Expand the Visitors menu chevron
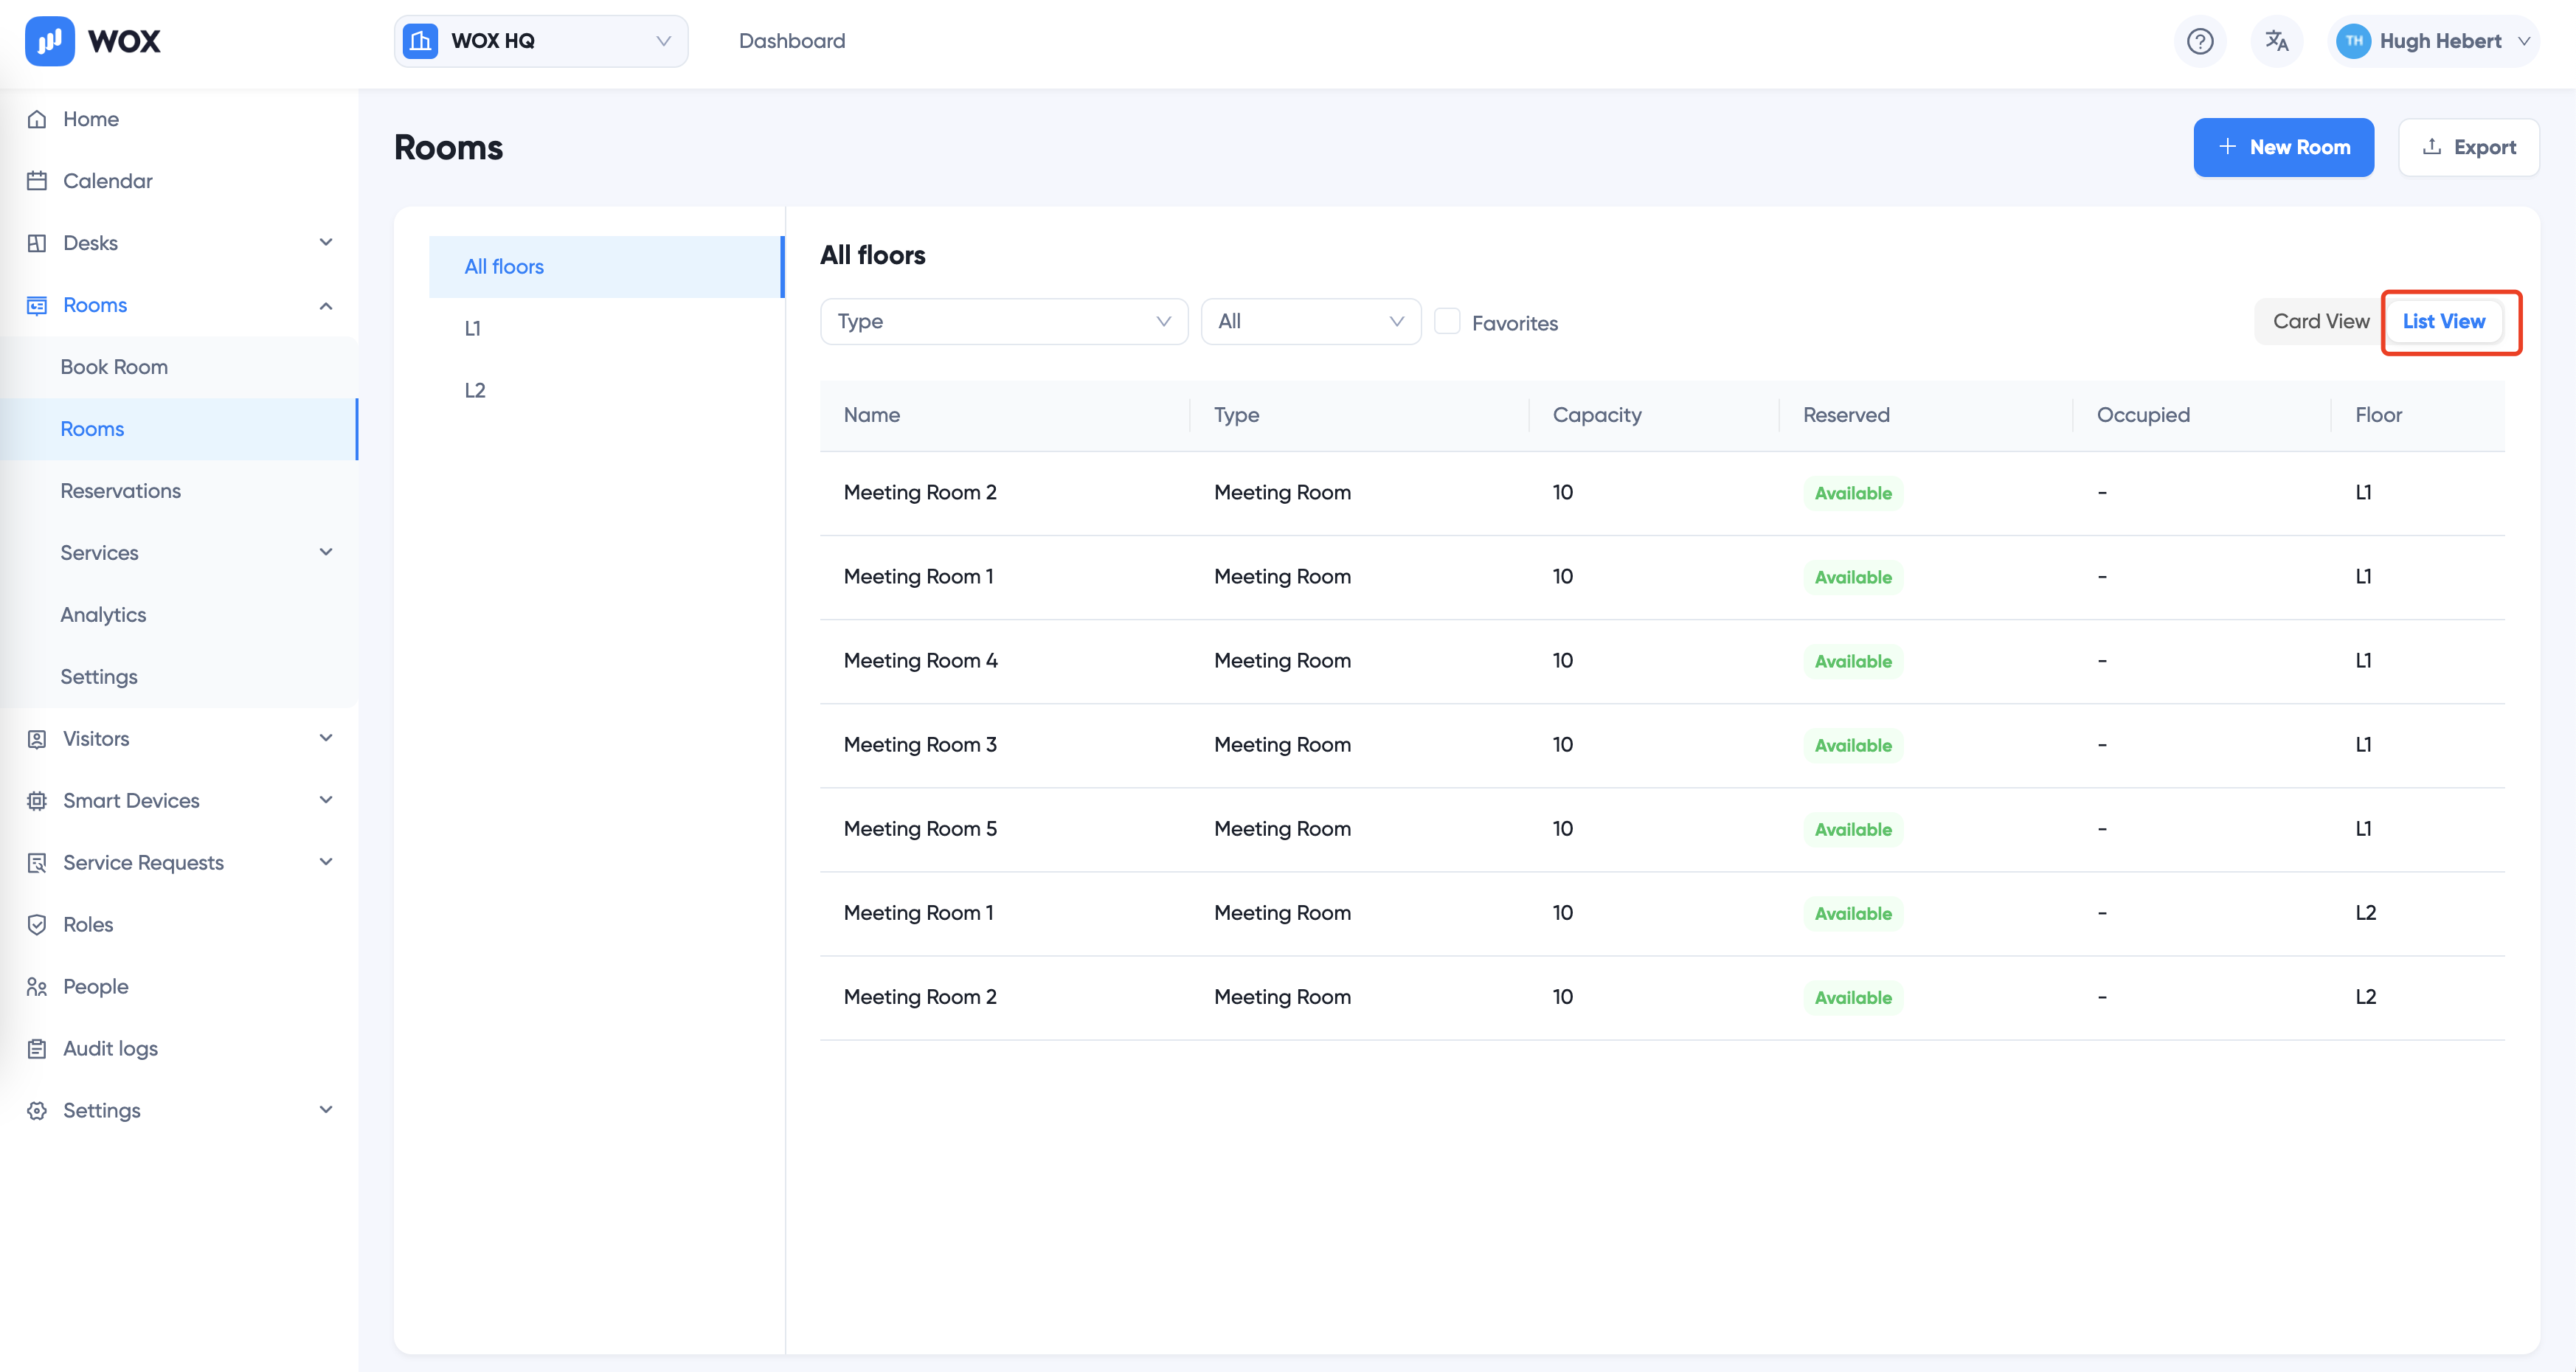This screenshot has height=1372, width=2576. click(x=326, y=739)
